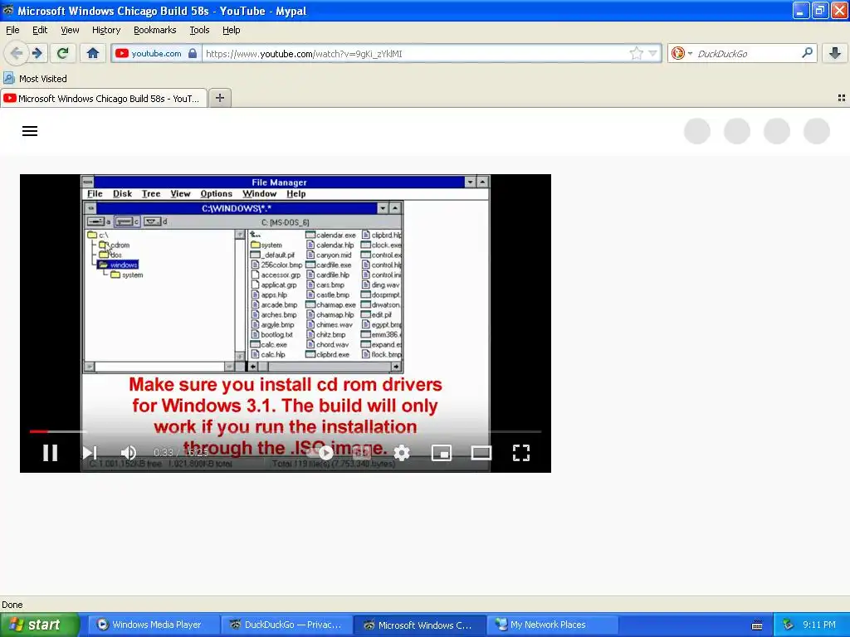The image size is (850, 637).
Task: Open the YouTube hamburger guide menu
Action: tap(30, 131)
